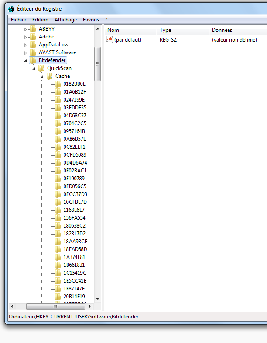This screenshot has height=343, width=267.
Task: Click the AppDataLow folder icon
Action: click(33, 45)
